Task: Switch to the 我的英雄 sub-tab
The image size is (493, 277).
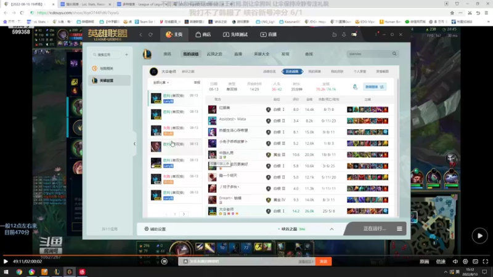Action: point(314,71)
